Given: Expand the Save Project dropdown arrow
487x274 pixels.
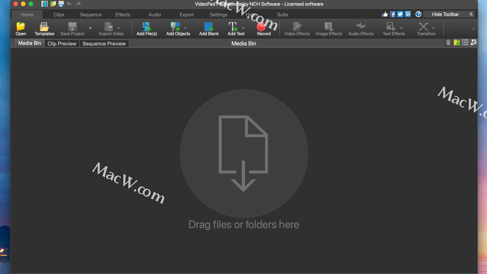Looking at the screenshot, I should pos(90,28).
